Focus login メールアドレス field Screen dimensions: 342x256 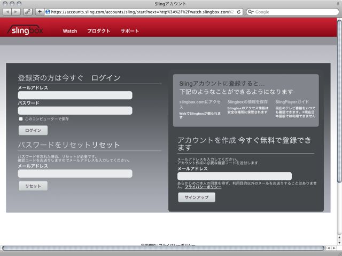[x=75, y=95]
